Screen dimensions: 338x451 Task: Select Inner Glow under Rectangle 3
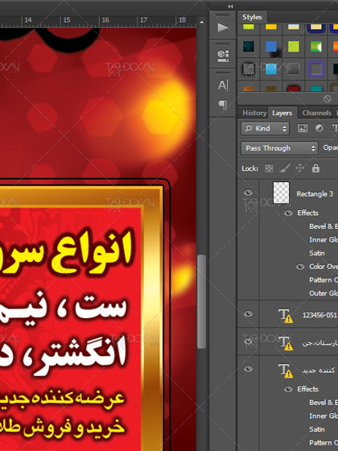pos(324,240)
